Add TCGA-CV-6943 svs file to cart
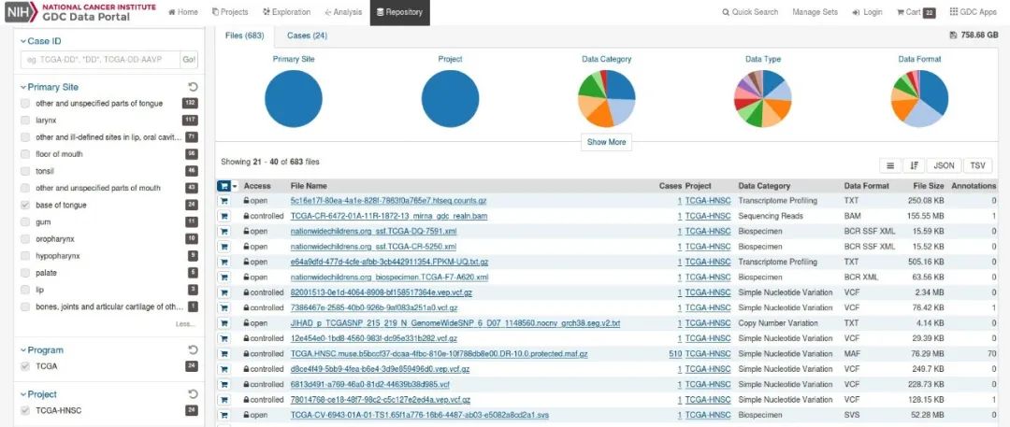The image size is (1010, 427). tap(224, 416)
